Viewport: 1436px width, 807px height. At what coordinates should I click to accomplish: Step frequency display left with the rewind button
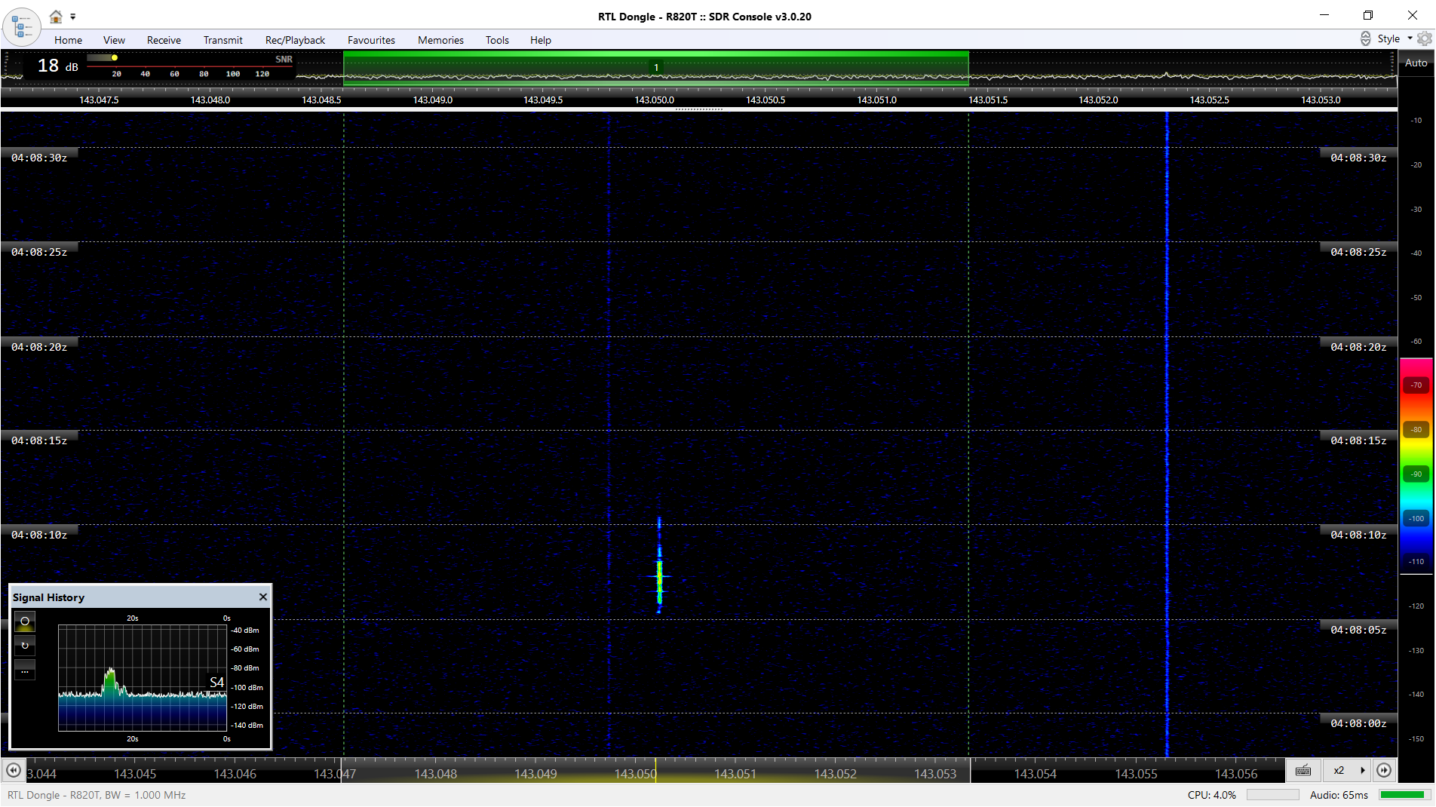pos(13,770)
